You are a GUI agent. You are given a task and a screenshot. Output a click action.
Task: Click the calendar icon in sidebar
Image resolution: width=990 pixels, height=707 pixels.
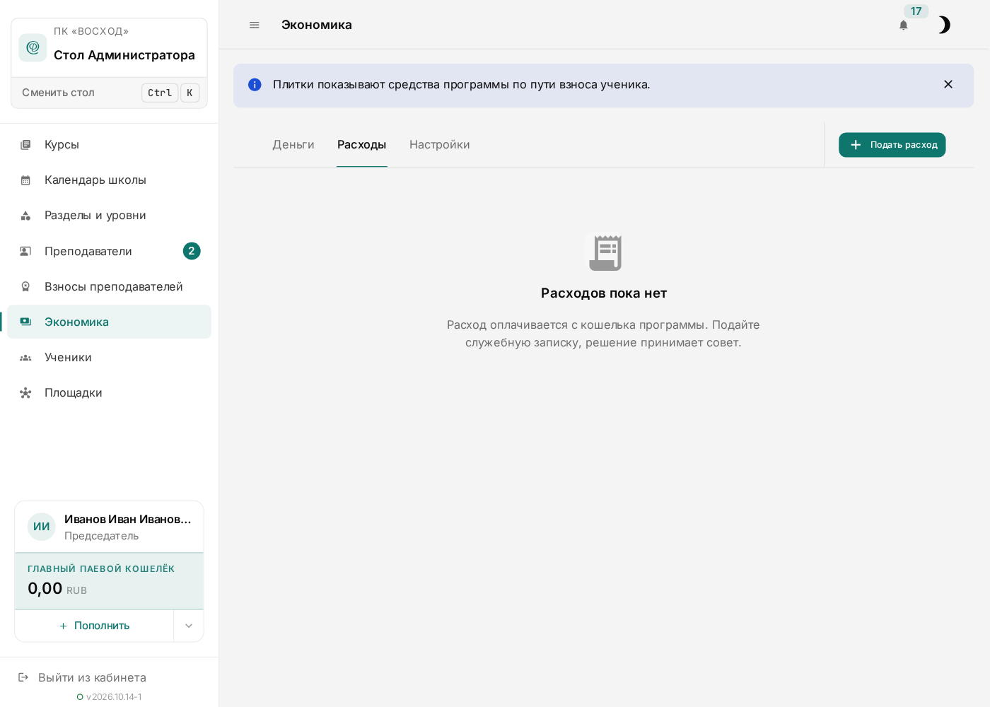(25, 180)
